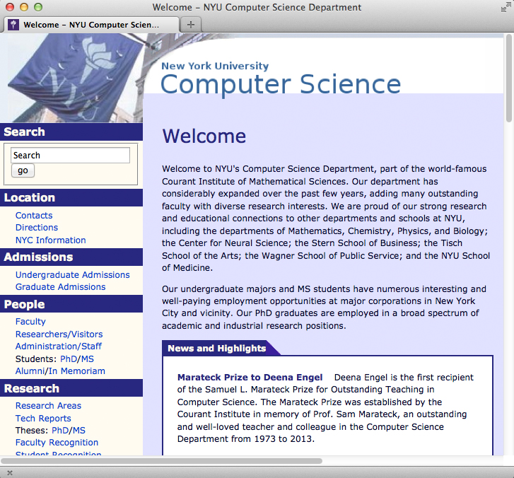Visit the Faculty page link

(30, 322)
